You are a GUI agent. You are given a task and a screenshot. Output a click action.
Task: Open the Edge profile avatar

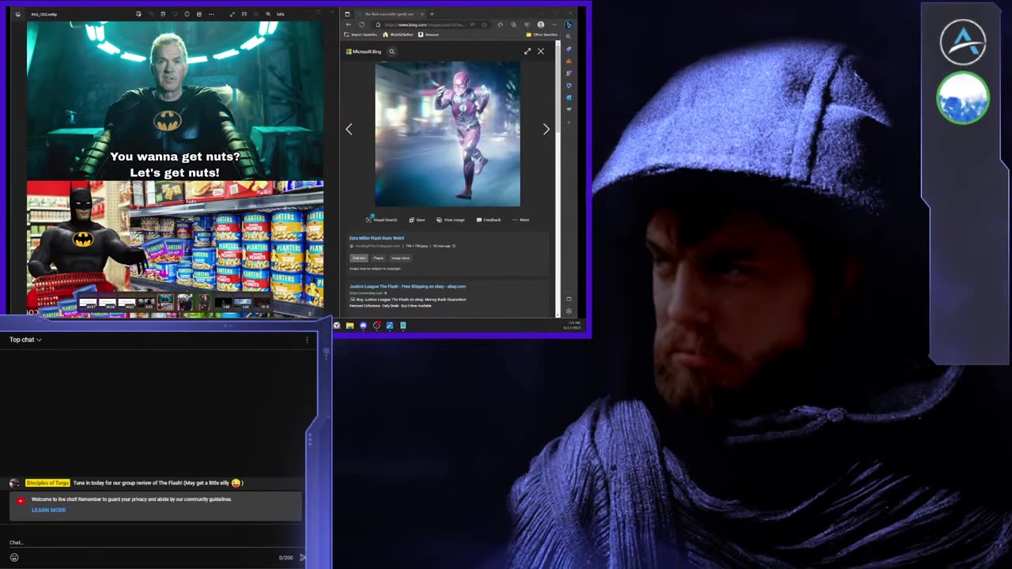(541, 24)
